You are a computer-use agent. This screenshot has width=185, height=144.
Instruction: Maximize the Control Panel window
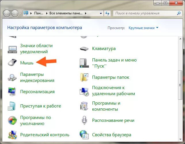click(x=165, y=3)
